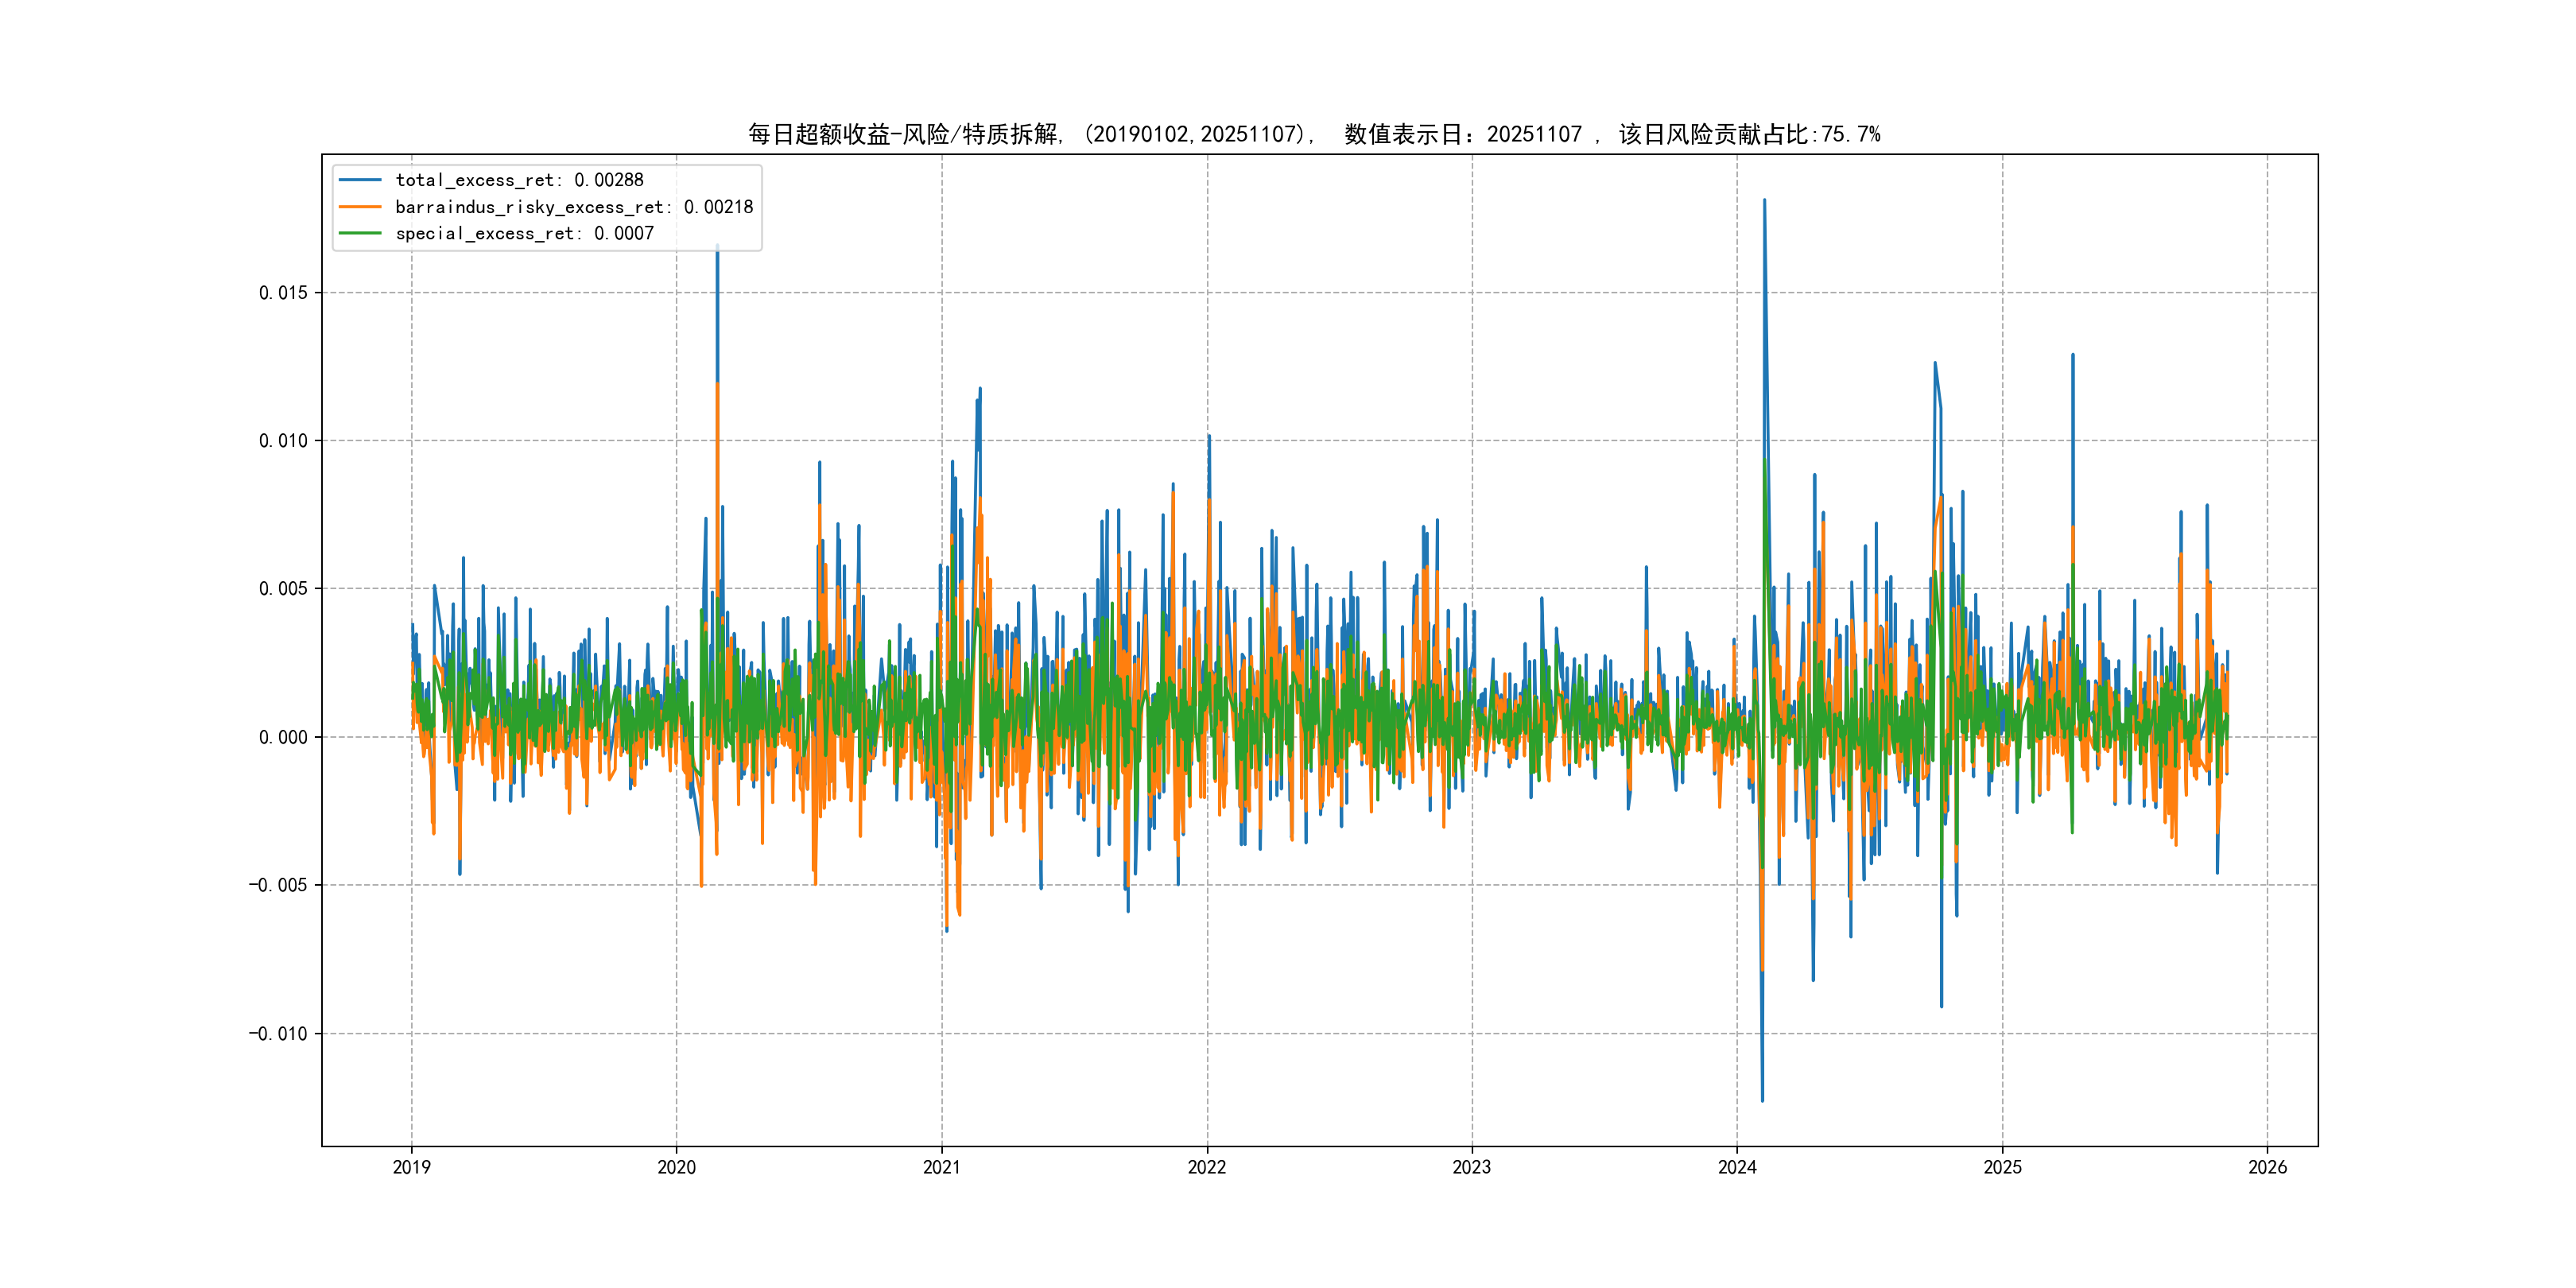Image resolution: width=2576 pixels, height=1288 pixels.
Task: Click the 0.000 y-axis tick label
Action: (x=283, y=737)
